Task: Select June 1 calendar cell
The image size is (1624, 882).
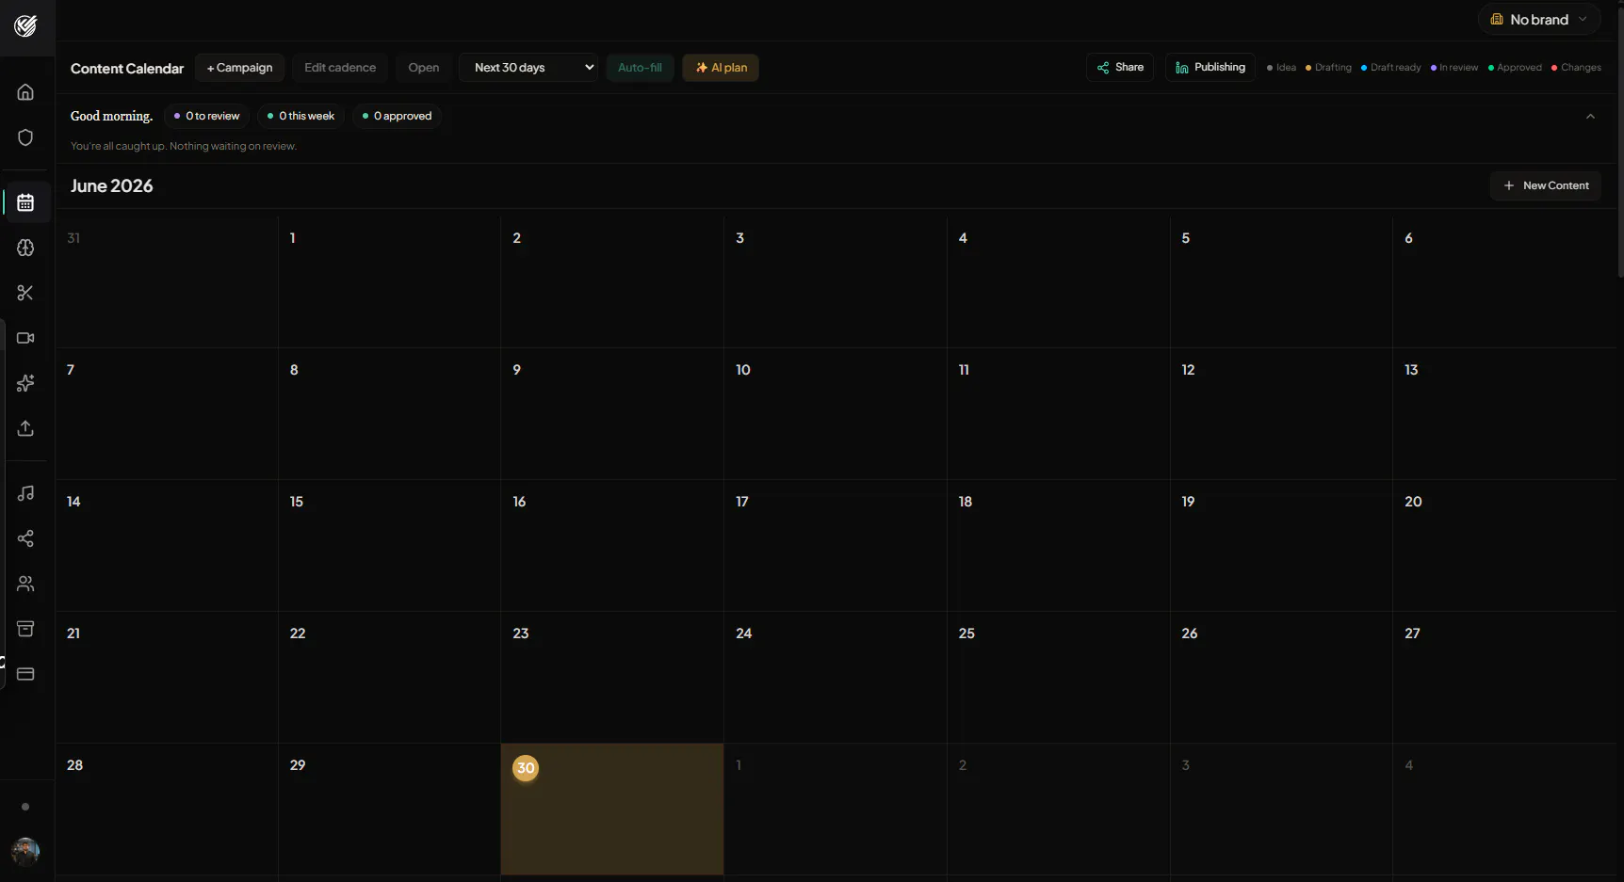Action: [x=389, y=281]
